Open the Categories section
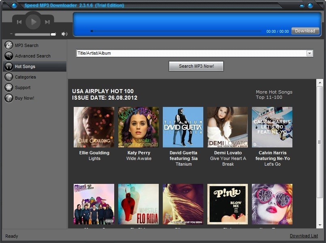326x243 pixels. [25, 77]
